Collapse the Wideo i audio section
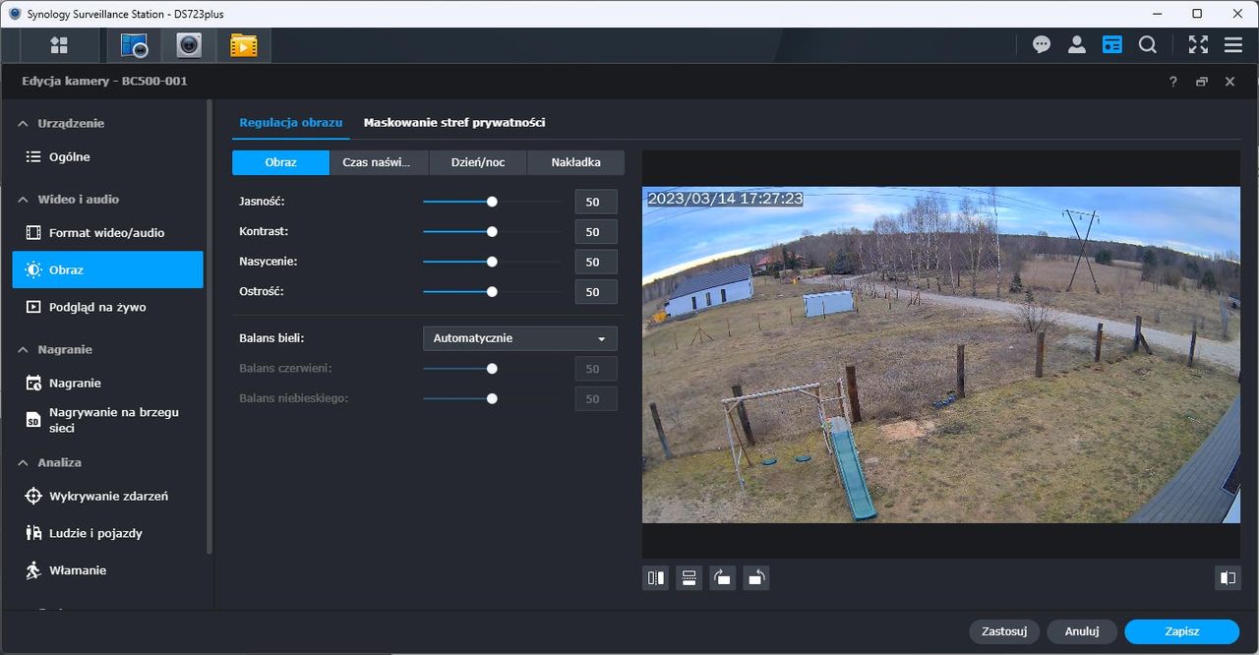 pos(24,200)
